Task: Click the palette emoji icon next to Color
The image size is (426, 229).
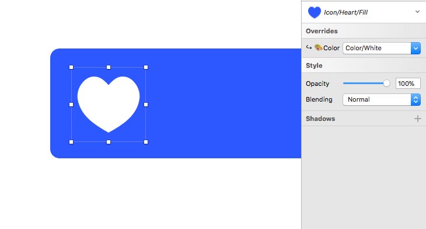Action: click(x=319, y=47)
